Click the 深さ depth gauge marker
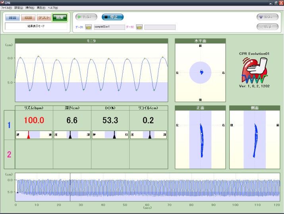This screenshot has height=214, width=284. (70, 136)
